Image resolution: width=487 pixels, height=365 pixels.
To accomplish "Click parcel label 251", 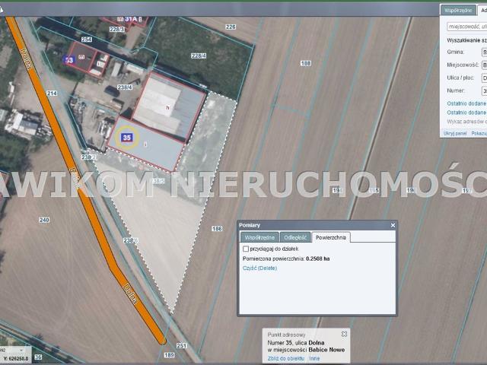I will point(181,345).
